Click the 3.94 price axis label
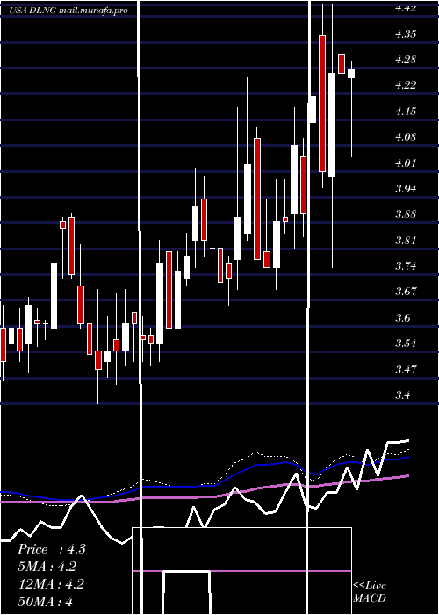This screenshot has width=439, height=615. (406, 189)
